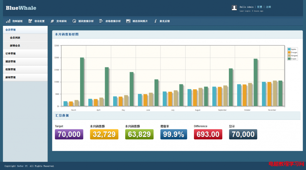Open the 新增会员 submenu item
This screenshot has height=170, width=306.
(25, 46)
